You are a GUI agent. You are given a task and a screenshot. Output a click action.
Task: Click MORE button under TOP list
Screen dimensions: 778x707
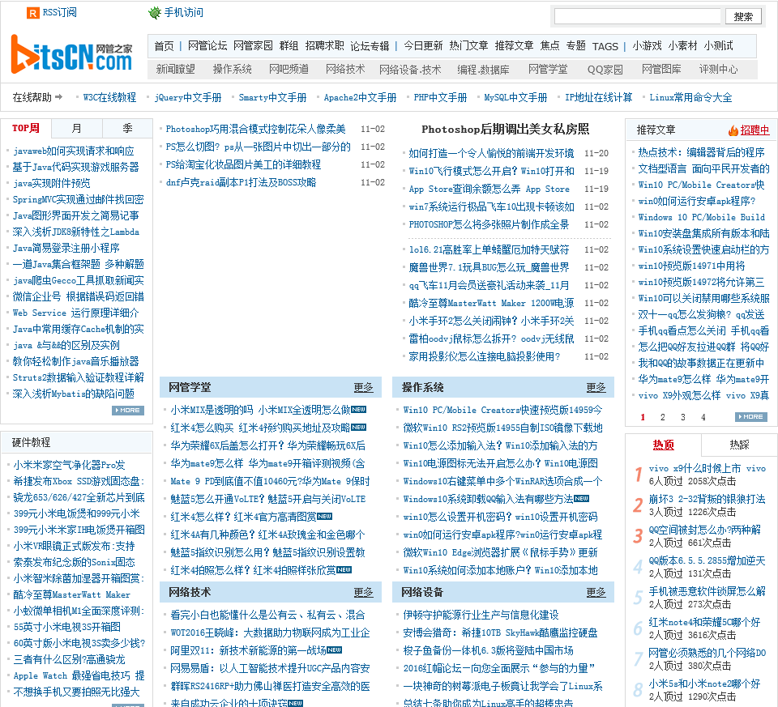[x=128, y=410]
